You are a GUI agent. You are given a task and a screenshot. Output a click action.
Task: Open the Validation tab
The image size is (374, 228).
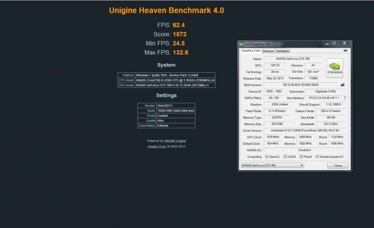click(x=283, y=51)
